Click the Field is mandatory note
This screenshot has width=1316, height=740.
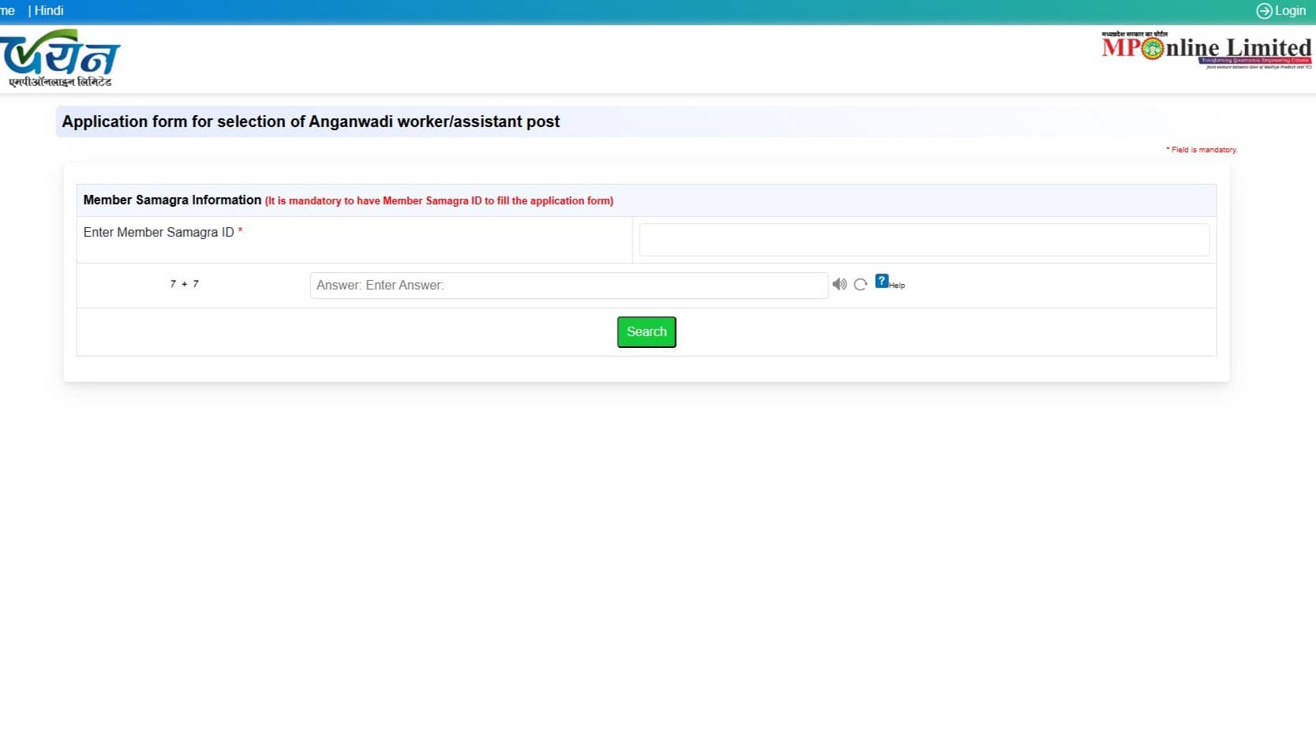pos(1202,149)
